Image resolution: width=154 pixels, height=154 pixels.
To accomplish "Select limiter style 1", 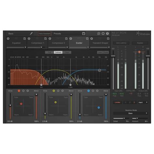I will 125,102.
